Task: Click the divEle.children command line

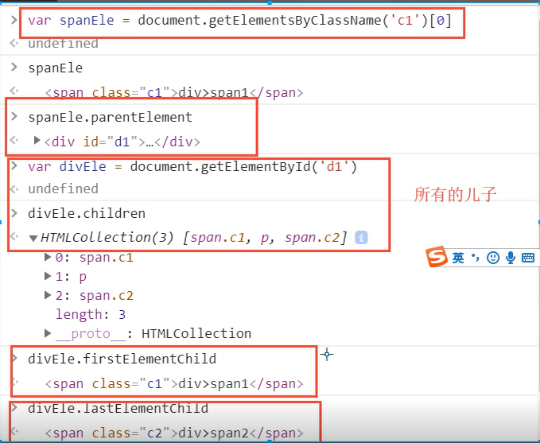Action: (x=86, y=213)
